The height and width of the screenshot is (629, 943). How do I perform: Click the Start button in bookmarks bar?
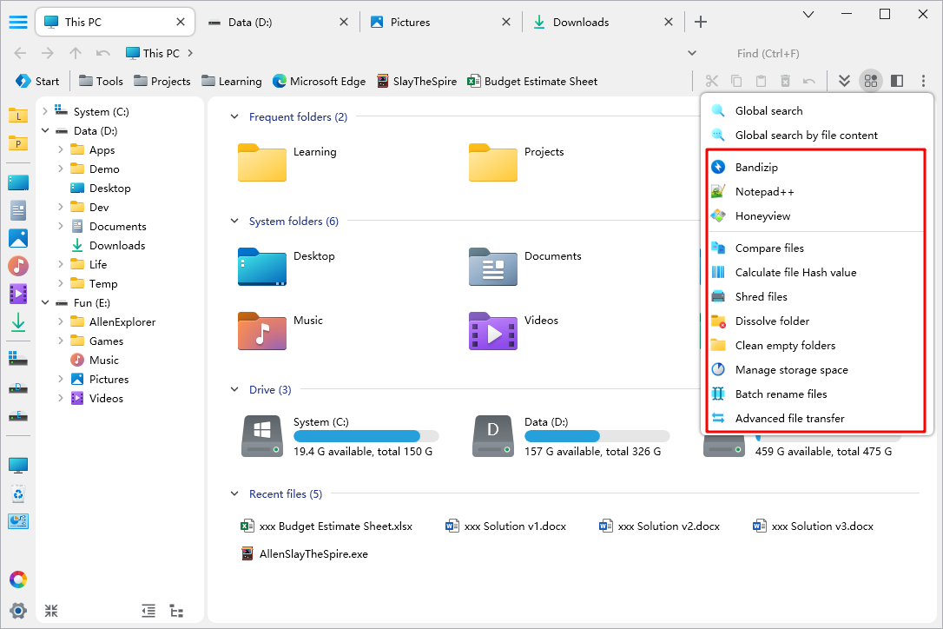37,81
